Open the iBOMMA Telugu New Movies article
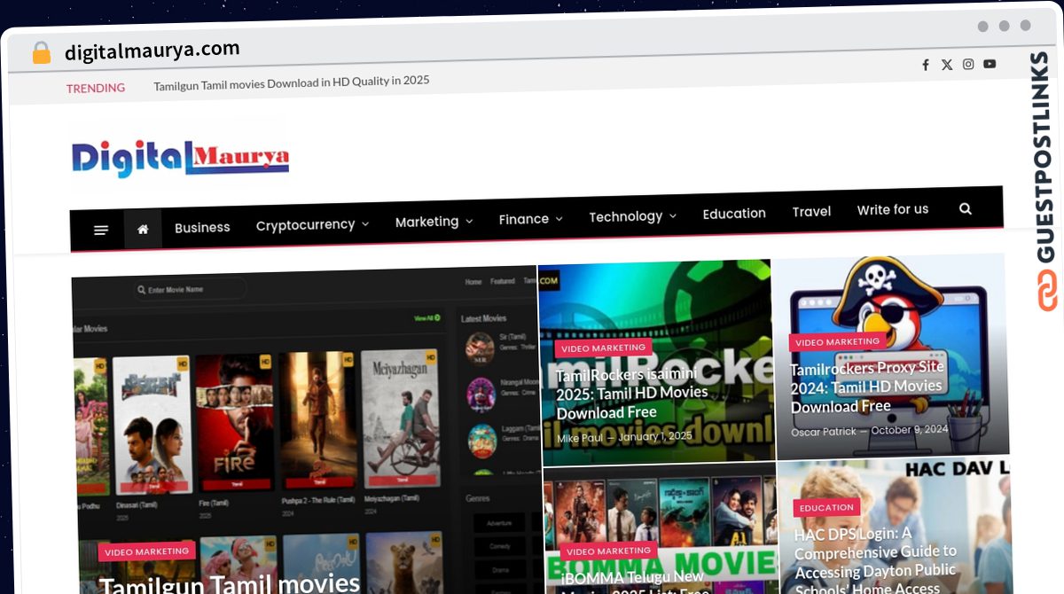The width and height of the screenshot is (1064, 594). pos(633,580)
